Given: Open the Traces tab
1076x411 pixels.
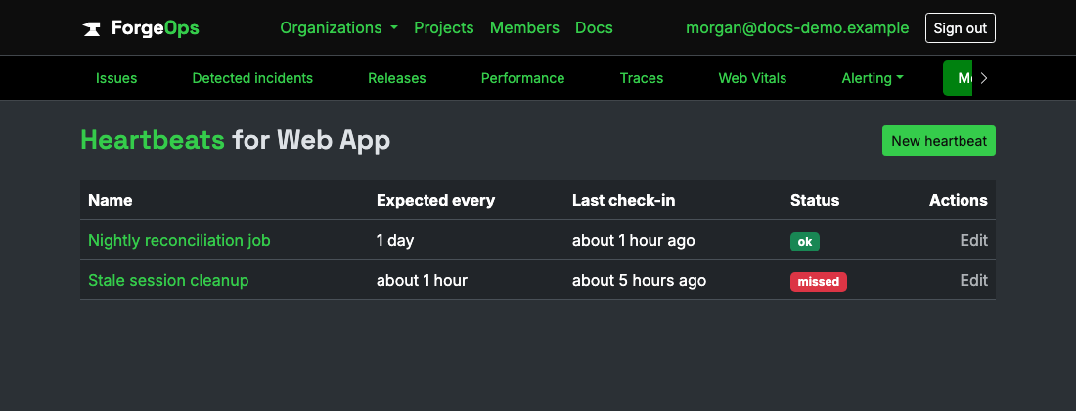Looking at the screenshot, I should click(x=642, y=78).
